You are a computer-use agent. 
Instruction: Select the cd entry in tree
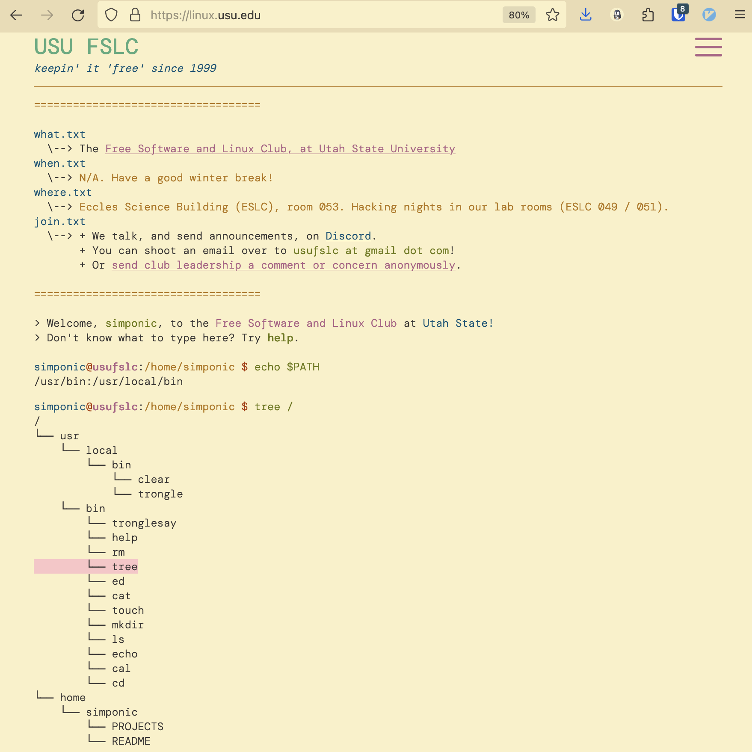point(118,683)
